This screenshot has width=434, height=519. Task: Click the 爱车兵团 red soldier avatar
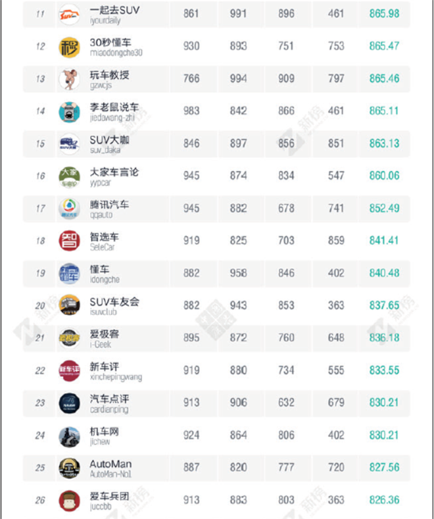[x=69, y=501]
